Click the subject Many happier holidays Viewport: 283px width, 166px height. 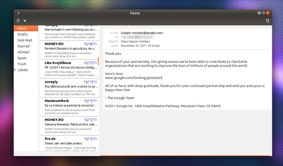point(135,41)
